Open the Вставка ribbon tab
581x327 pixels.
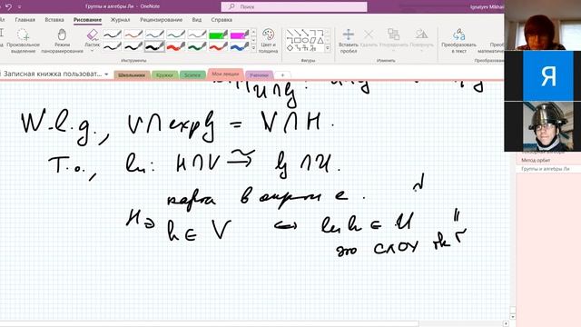click(54, 20)
